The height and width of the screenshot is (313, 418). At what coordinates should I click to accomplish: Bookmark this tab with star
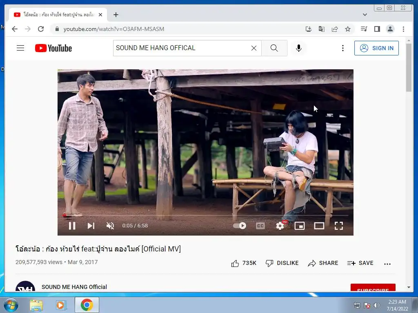pos(348,29)
